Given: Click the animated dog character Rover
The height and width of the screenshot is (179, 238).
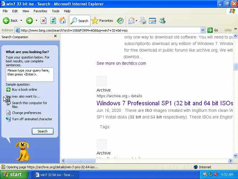Looking at the screenshot, I should pos(23,151).
